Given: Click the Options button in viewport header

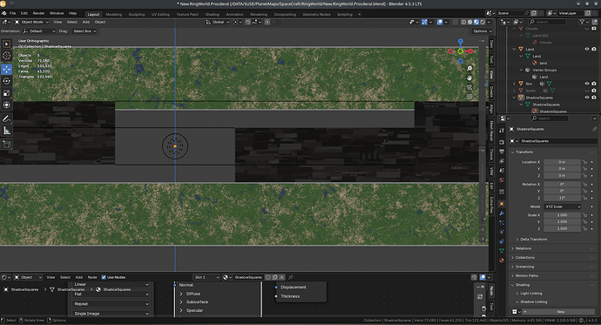Looking at the screenshot, I should tap(483, 31).
